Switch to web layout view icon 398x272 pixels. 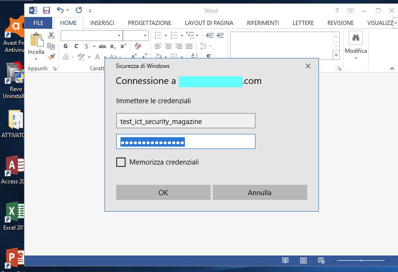pos(321,260)
